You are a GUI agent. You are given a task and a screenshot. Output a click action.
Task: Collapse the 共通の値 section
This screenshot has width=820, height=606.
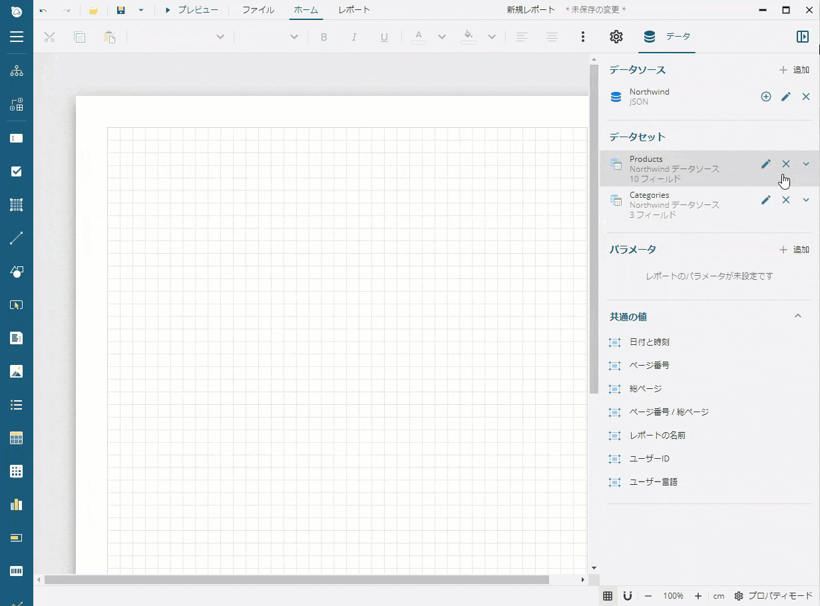coord(798,316)
